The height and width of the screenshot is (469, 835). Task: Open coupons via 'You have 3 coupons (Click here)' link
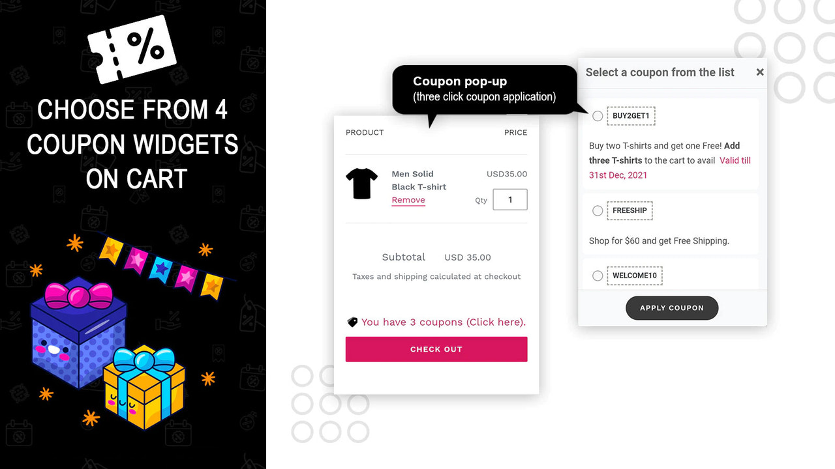pos(444,321)
